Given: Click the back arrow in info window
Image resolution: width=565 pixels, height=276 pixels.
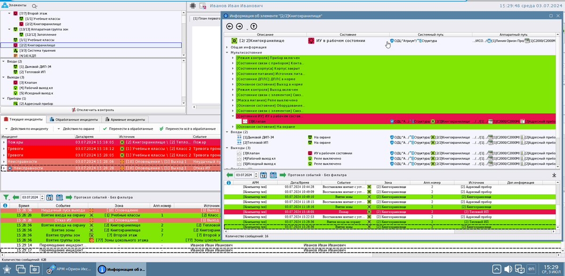Looking at the screenshot, I should [x=230, y=26].
